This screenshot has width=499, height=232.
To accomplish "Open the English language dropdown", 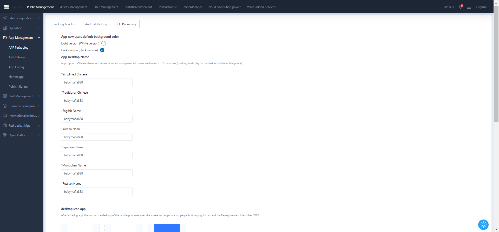I will pos(483,7).
